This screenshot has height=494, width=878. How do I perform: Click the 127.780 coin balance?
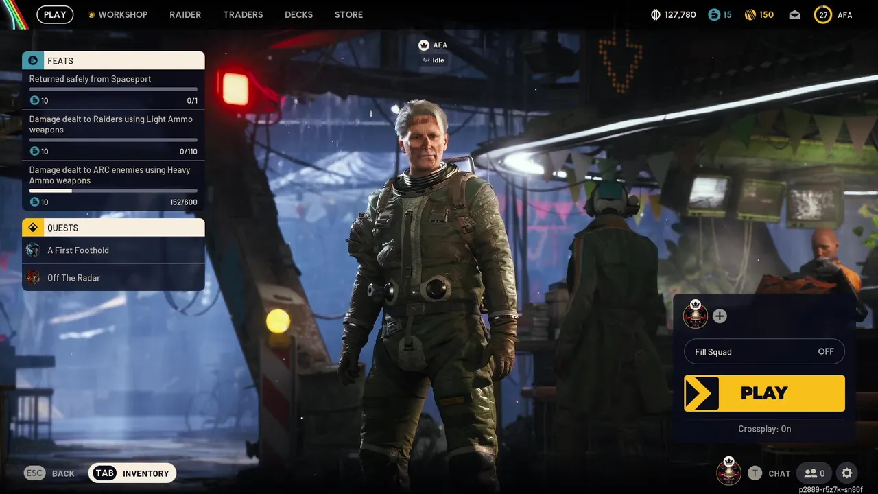(680, 14)
